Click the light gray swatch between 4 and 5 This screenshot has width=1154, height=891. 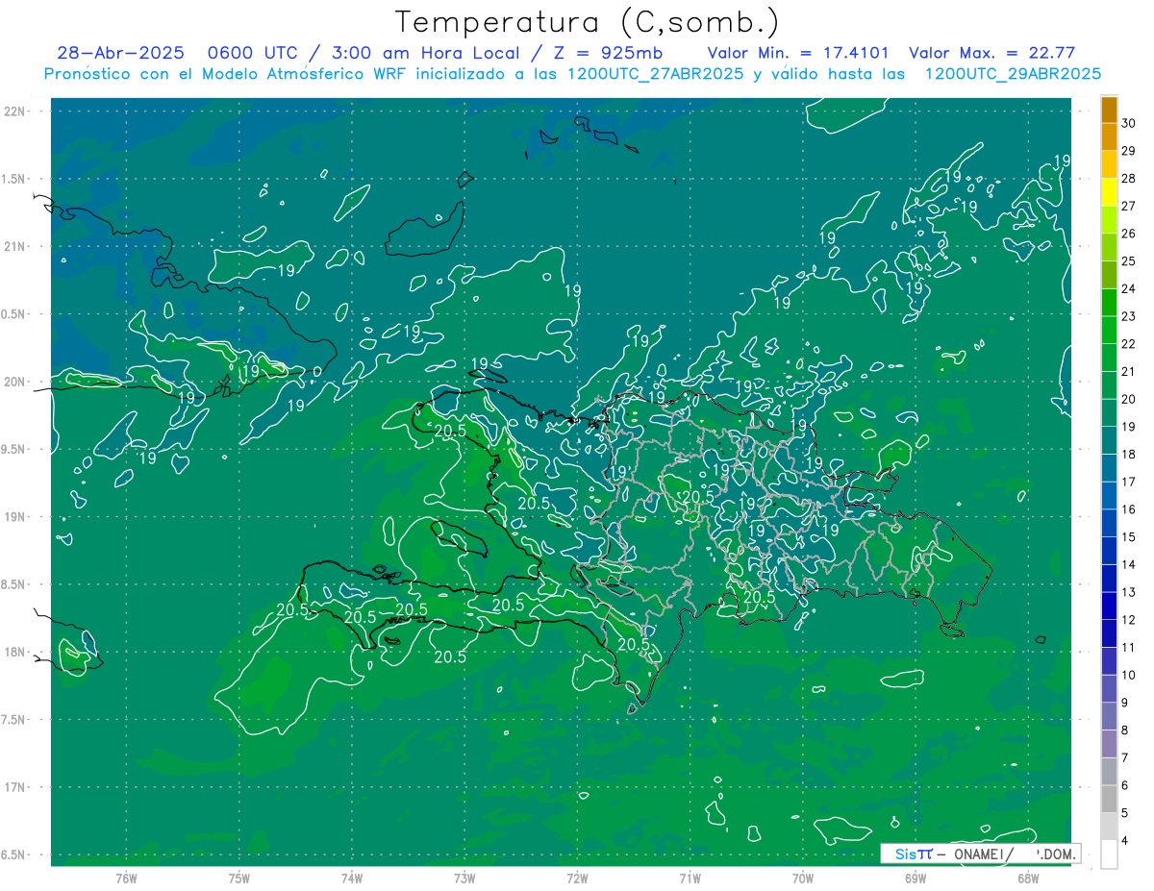click(1109, 827)
